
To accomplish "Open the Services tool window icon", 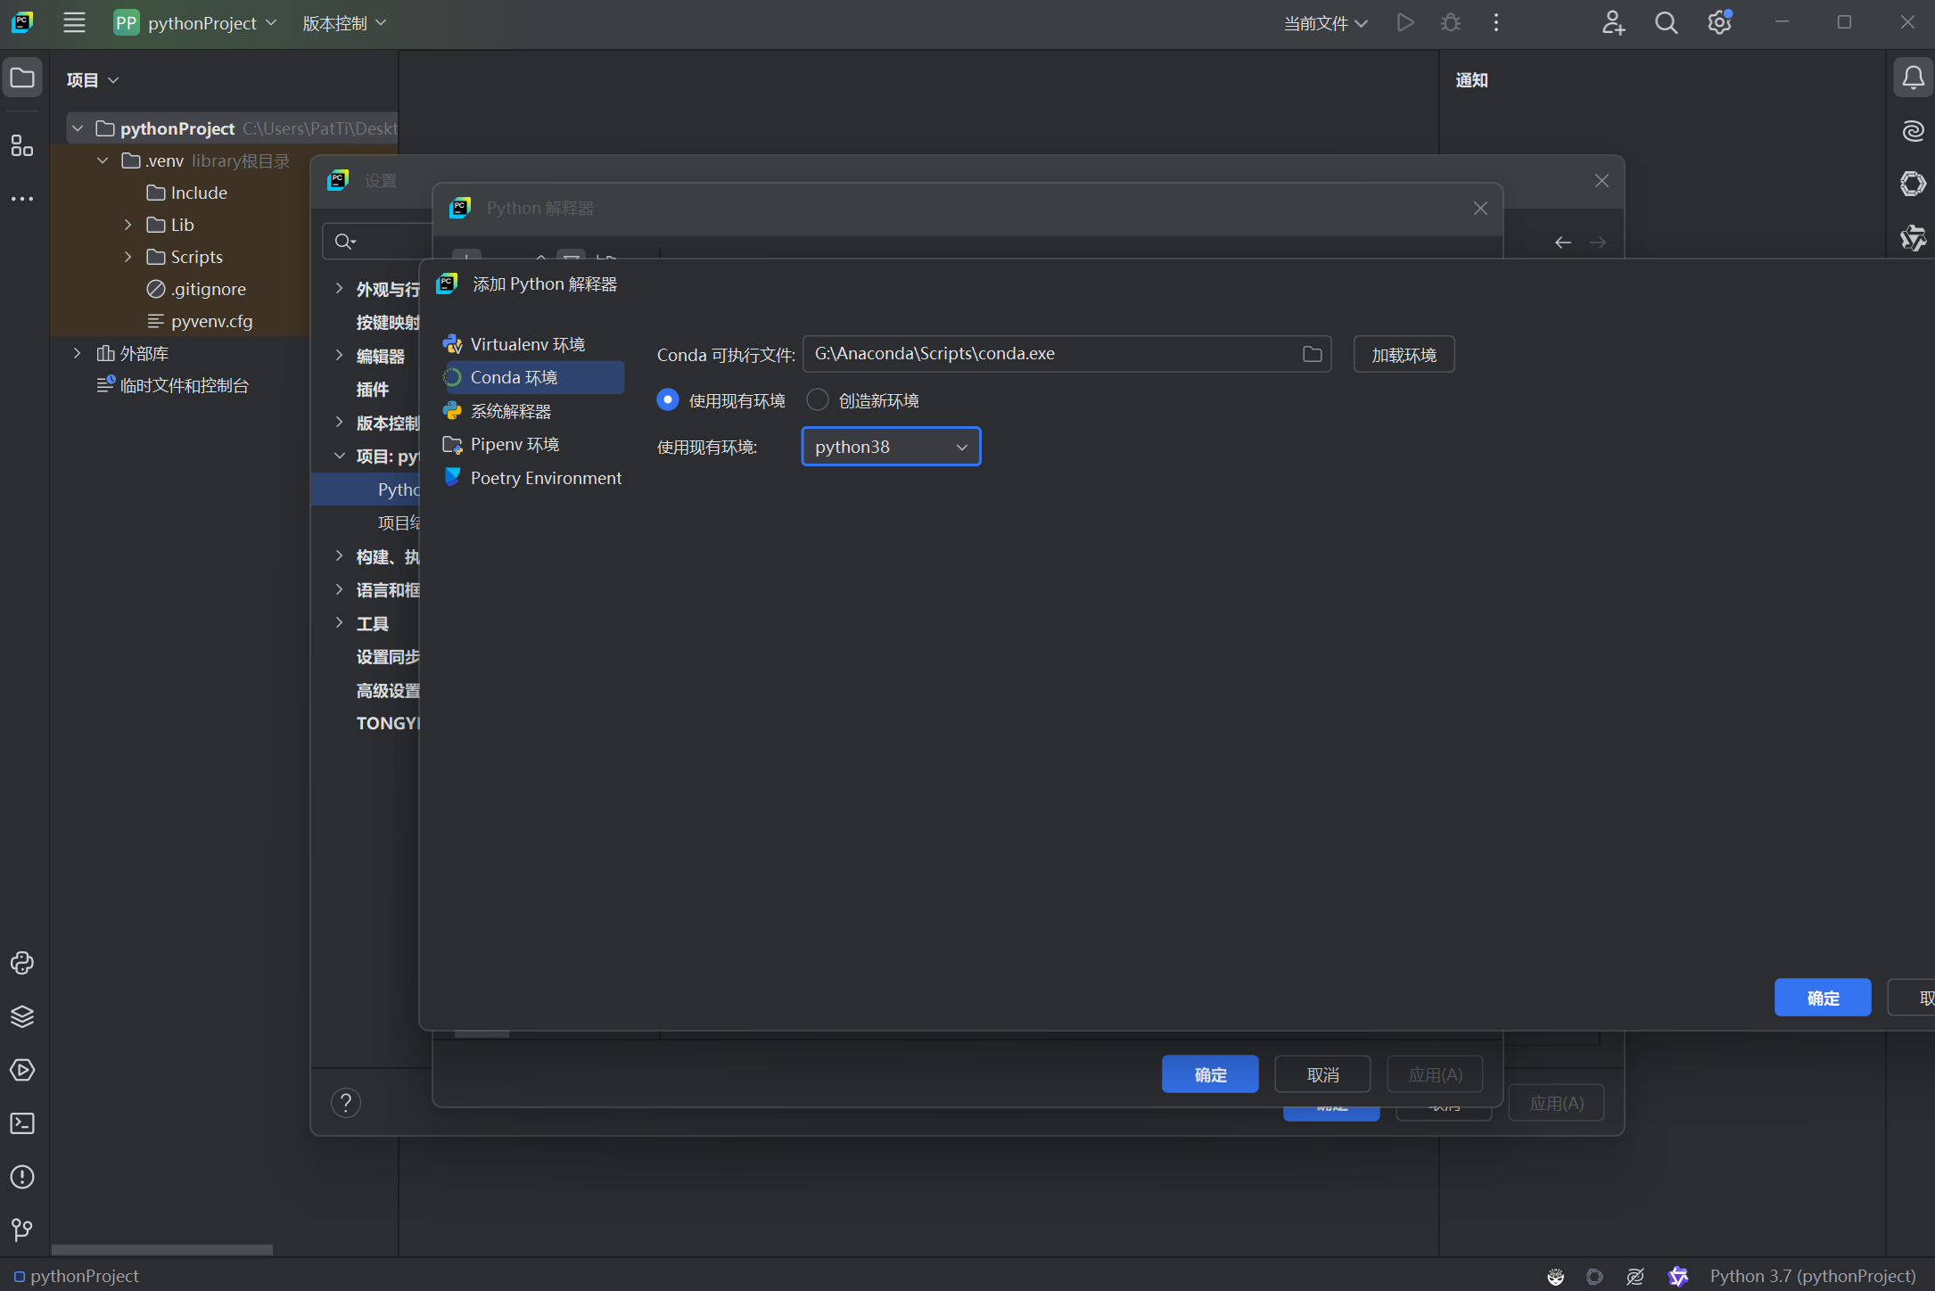I will (22, 1070).
